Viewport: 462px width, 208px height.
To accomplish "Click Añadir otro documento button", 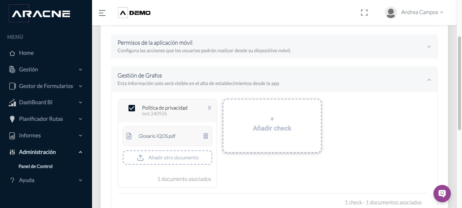I will point(167,158).
